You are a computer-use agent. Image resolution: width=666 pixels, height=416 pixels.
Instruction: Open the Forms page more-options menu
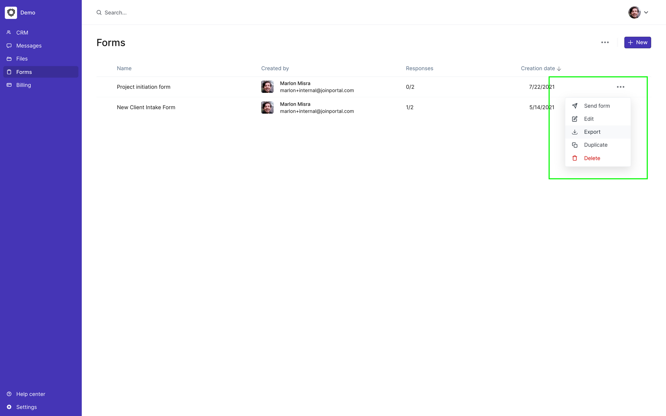[605, 43]
